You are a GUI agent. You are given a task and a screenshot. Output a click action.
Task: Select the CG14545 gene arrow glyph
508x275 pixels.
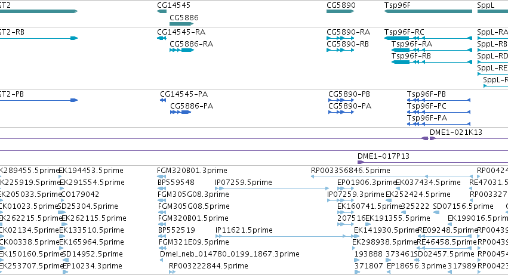pos(162,11)
